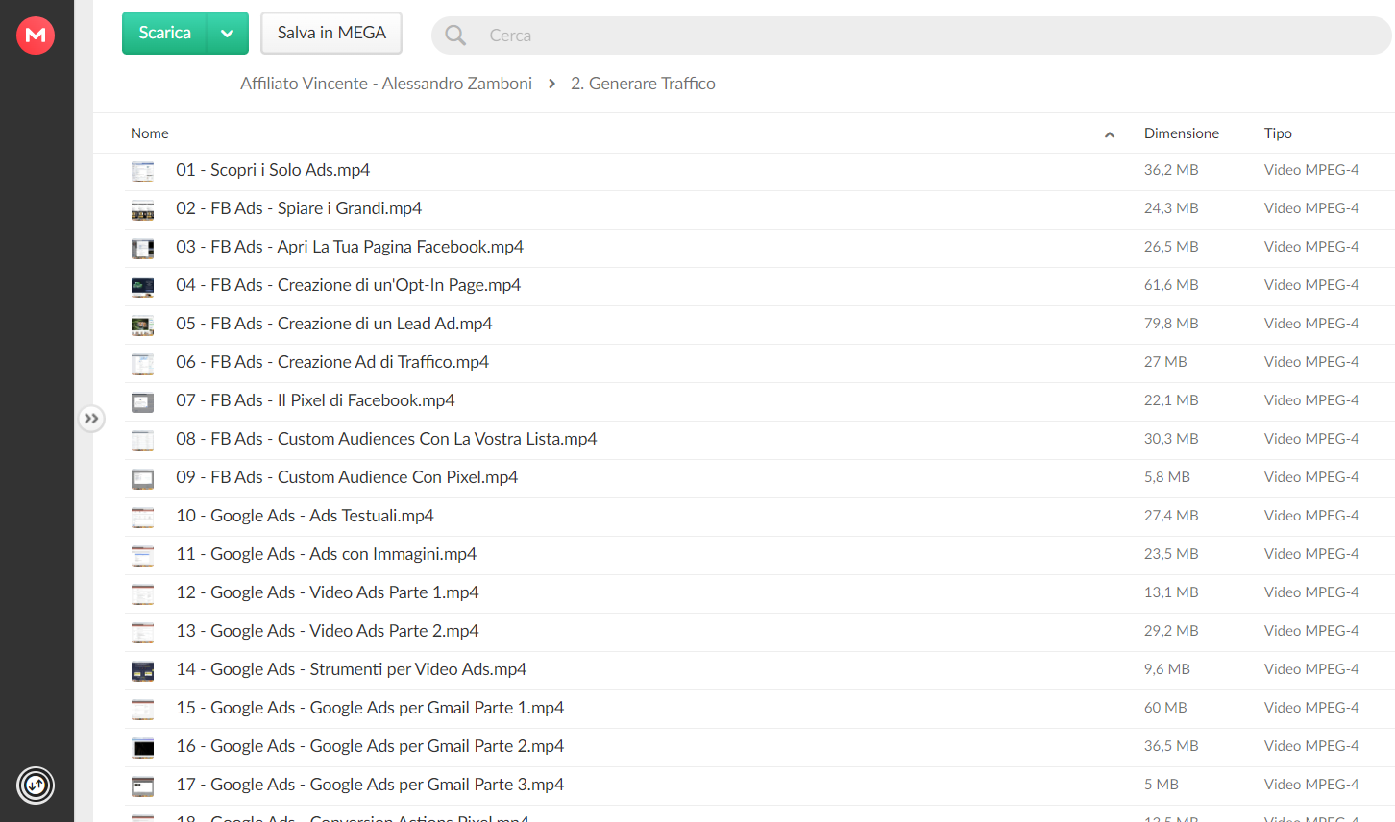This screenshot has height=822, width=1395.
Task: Click thumbnail of 02 - FB Ads Spiare i Grandi
Action: click(142, 210)
